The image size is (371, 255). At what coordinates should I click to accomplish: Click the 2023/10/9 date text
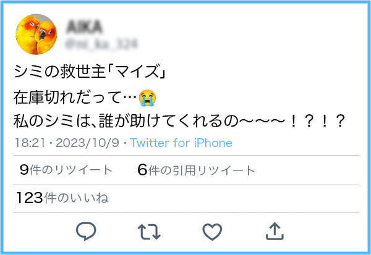click(87, 143)
